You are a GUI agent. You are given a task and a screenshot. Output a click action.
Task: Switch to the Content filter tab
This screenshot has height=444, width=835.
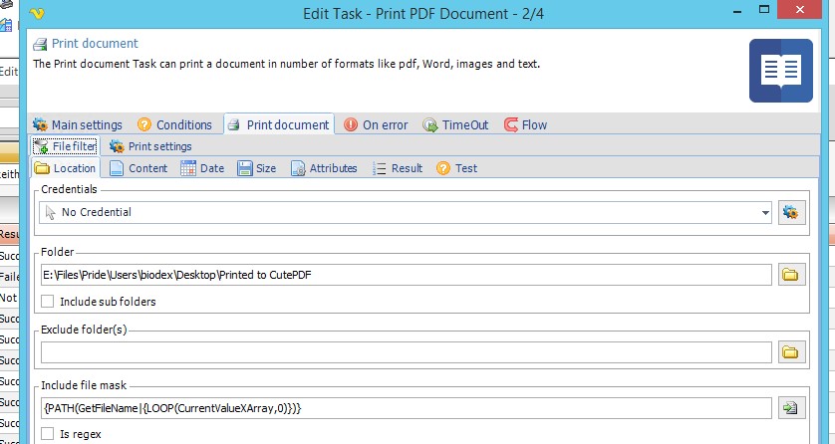click(139, 168)
